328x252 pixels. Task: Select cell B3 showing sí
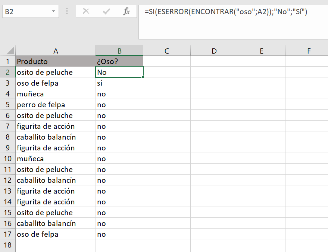(119, 83)
